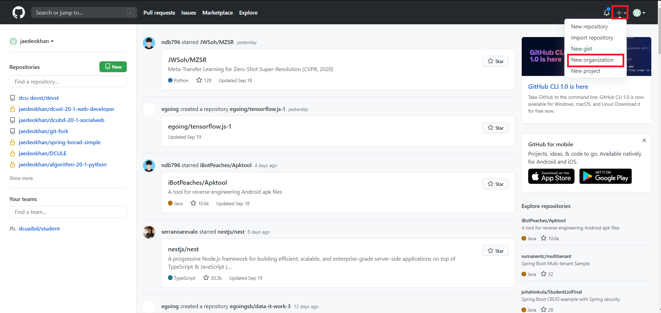The height and width of the screenshot is (313, 661).
Task: View stargazers count 128 on MZSR
Action: click(x=204, y=80)
